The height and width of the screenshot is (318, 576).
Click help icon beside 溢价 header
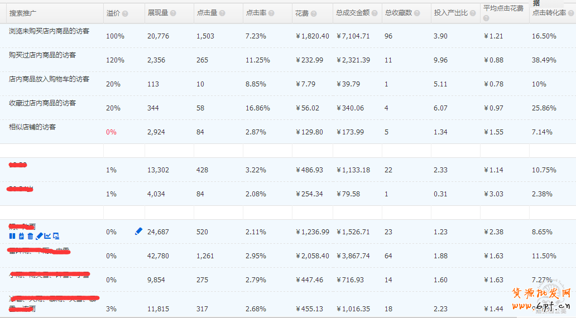(x=125, y=13)
